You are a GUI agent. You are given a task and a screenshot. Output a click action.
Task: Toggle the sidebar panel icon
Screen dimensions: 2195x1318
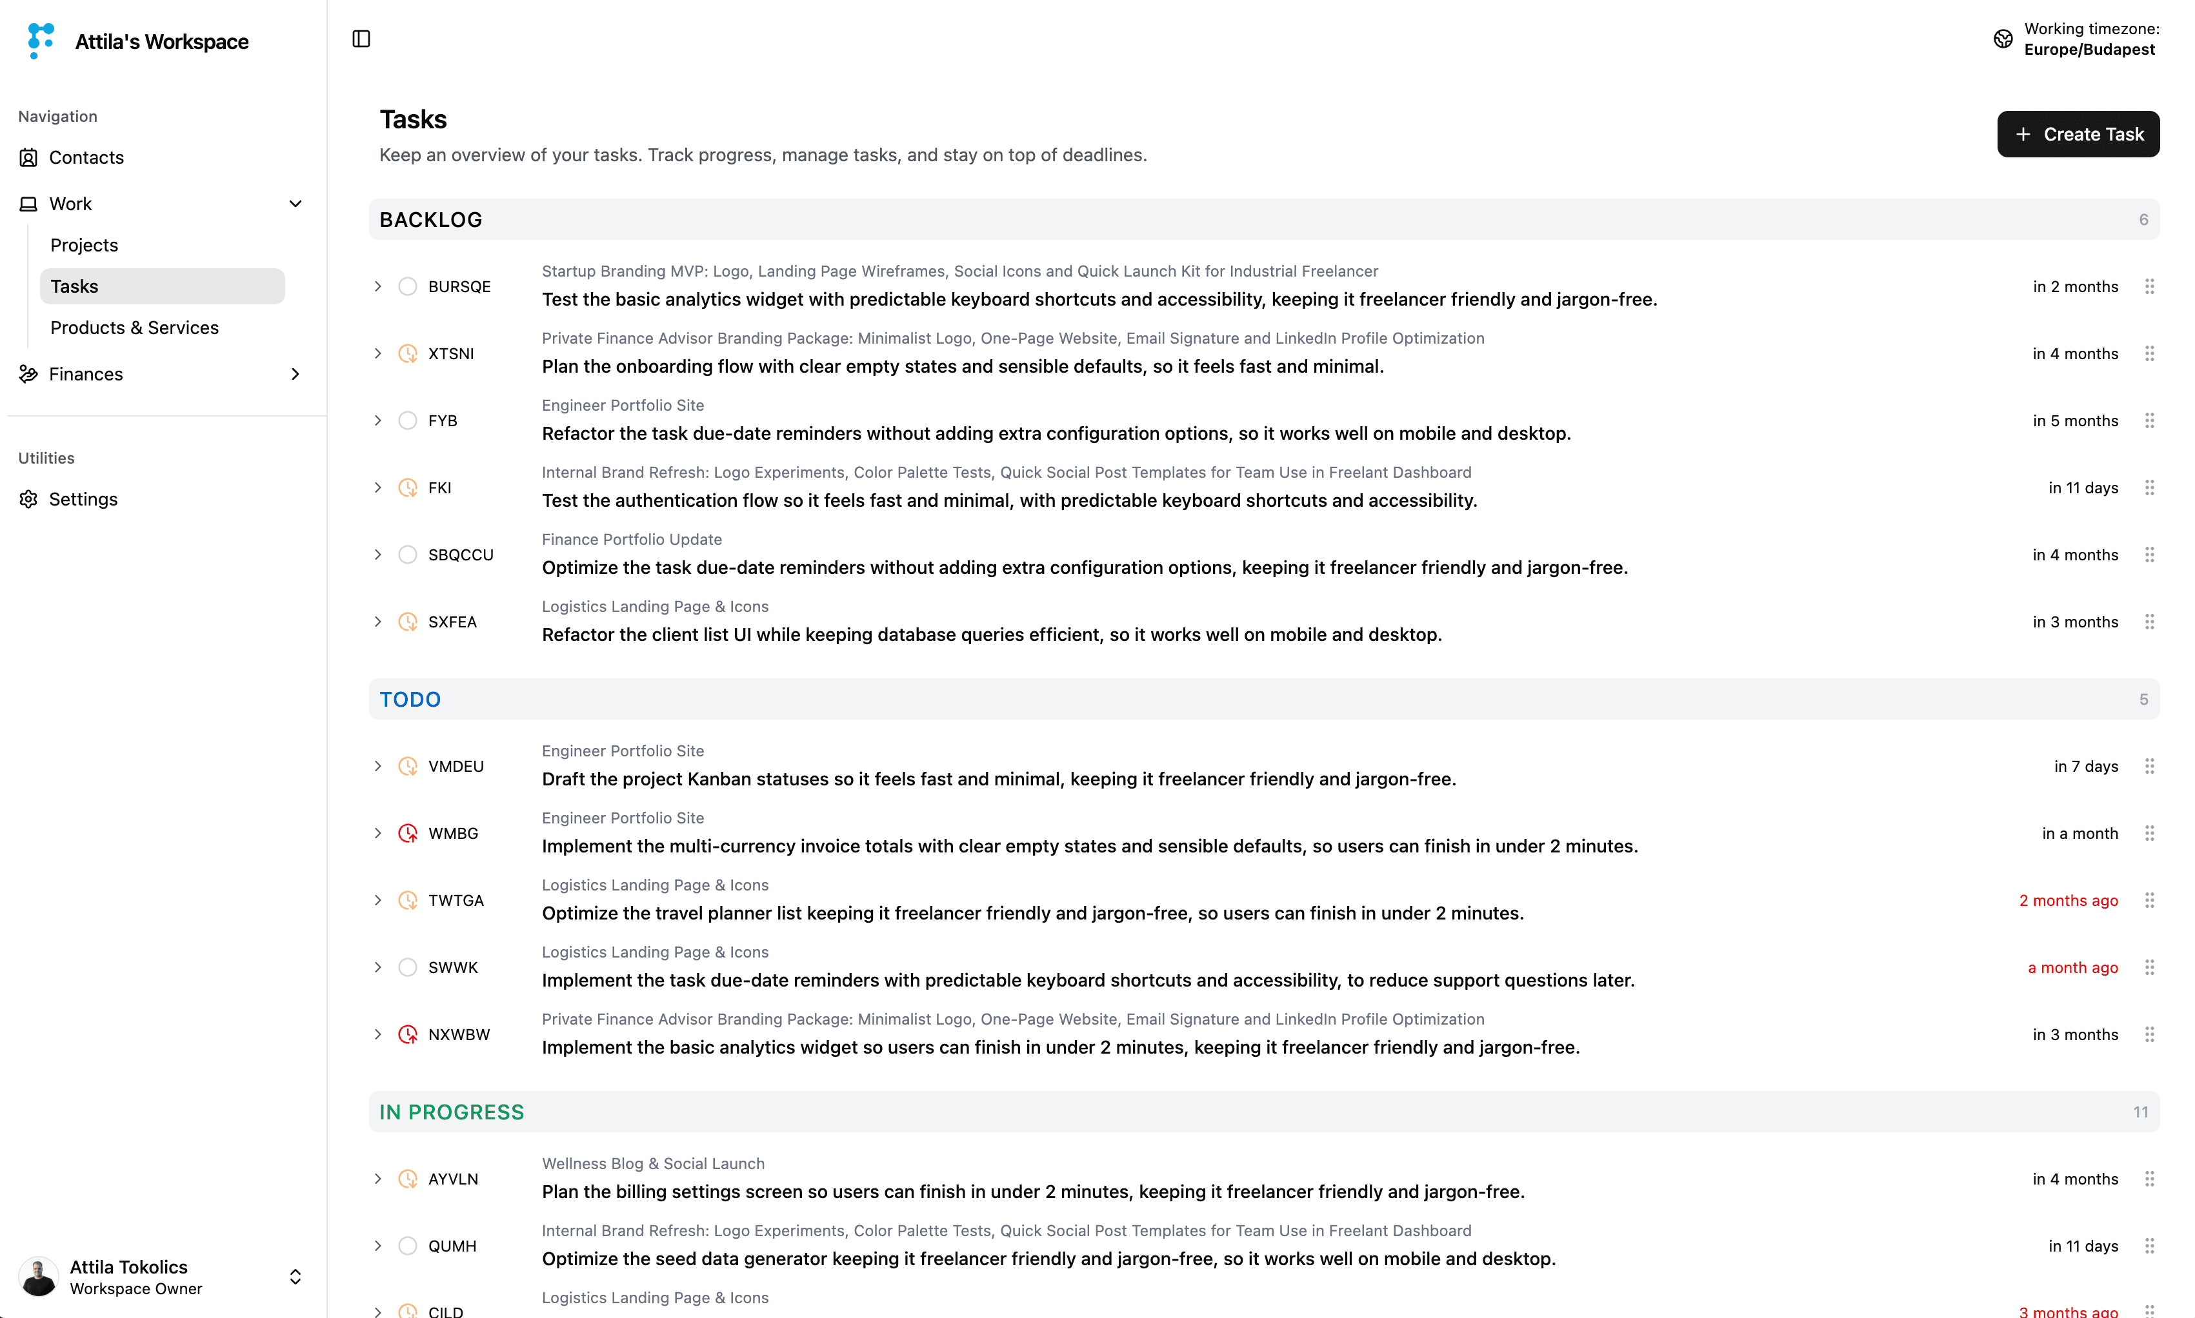point(361,39)
